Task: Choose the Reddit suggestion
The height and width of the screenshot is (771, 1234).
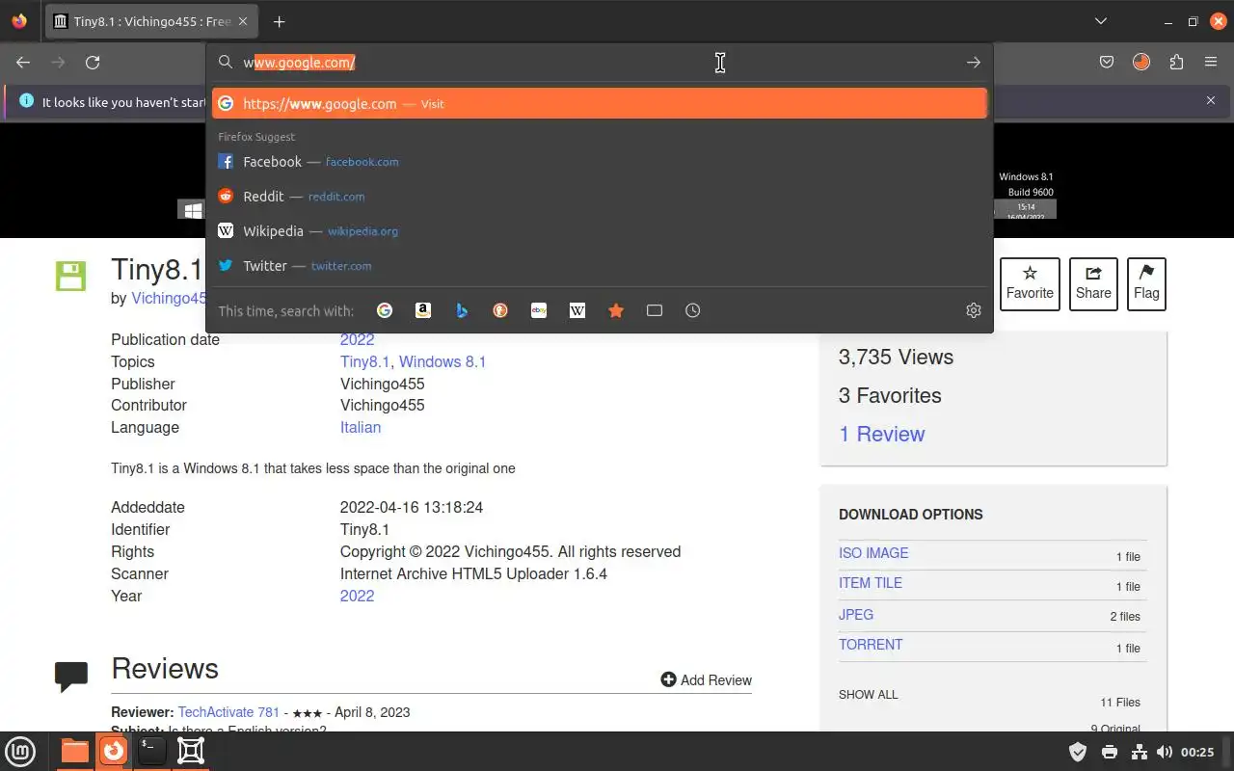Action: [600, 197]
